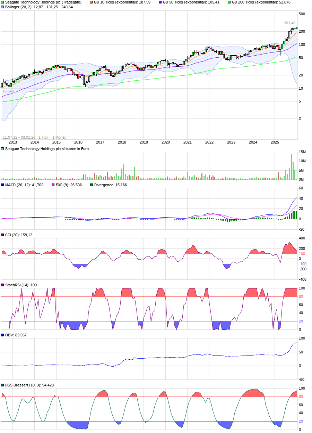The height and width of the screenshot is (433, 312).
Task: Click the red 80 DSS Bressert threshold label
Action: point(301,397)
